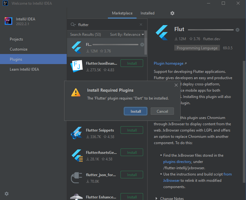Install the FlutterJsonBean plugin
246x200 pixels.
(x=132, y=63)
